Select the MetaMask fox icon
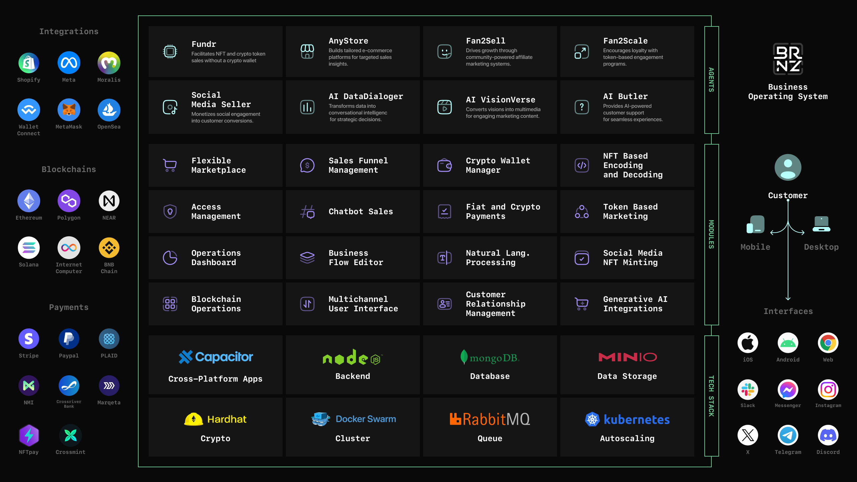Viewport: 857px width, 482px height. coord(69,110)
